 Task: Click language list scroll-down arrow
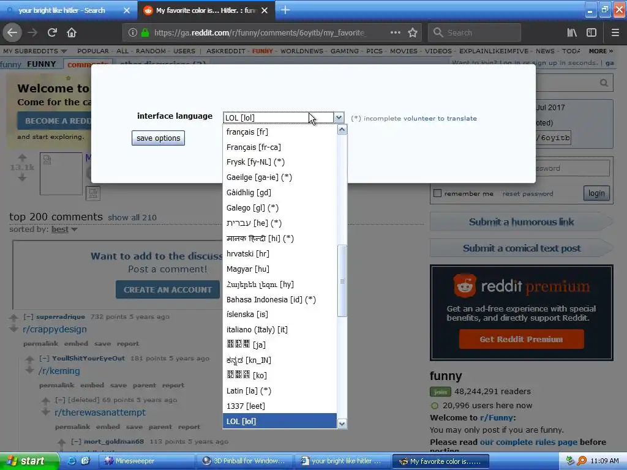tap(342, 423)
